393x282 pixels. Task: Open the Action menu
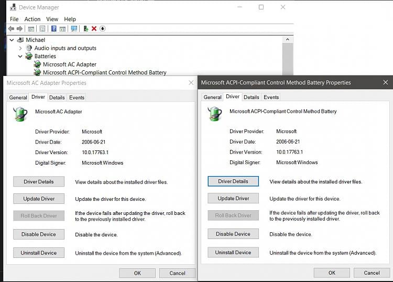(32, 19)
